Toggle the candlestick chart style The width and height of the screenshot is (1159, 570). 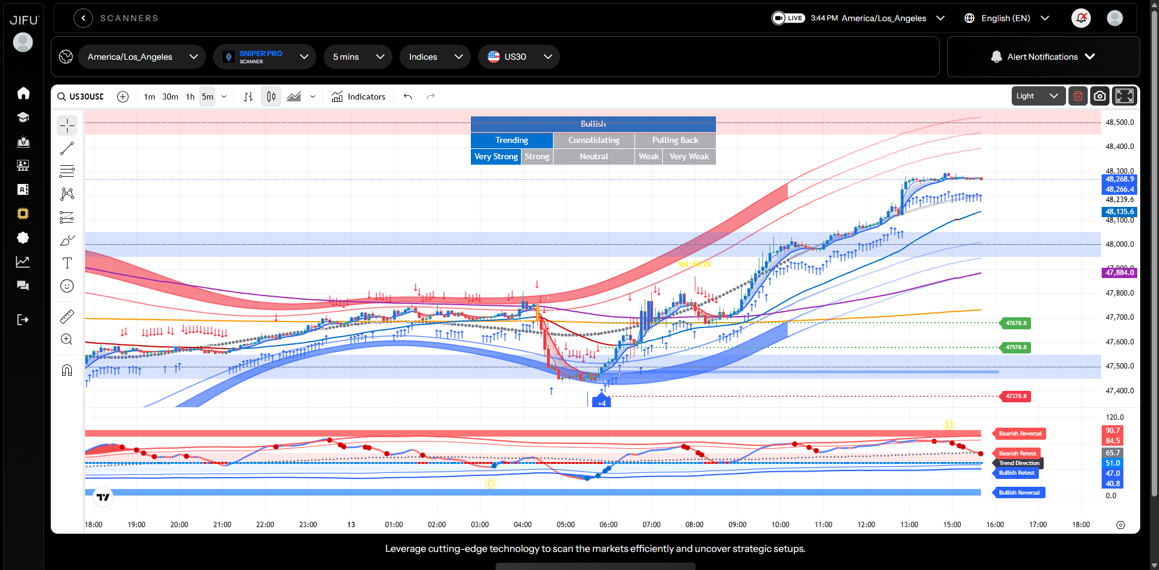(271, 97)
